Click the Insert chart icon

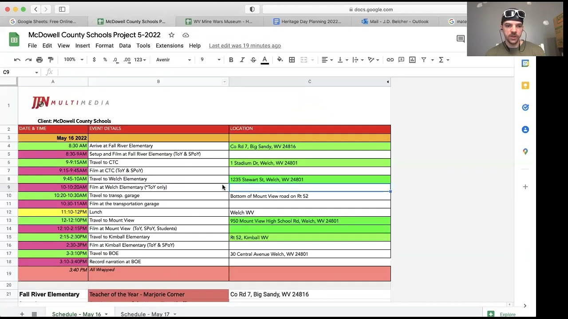tap(412, 60)
